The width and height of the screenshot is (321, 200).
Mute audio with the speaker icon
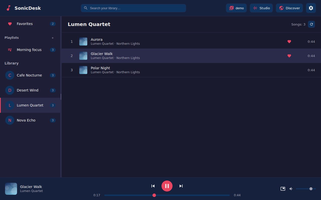(291, 189)
